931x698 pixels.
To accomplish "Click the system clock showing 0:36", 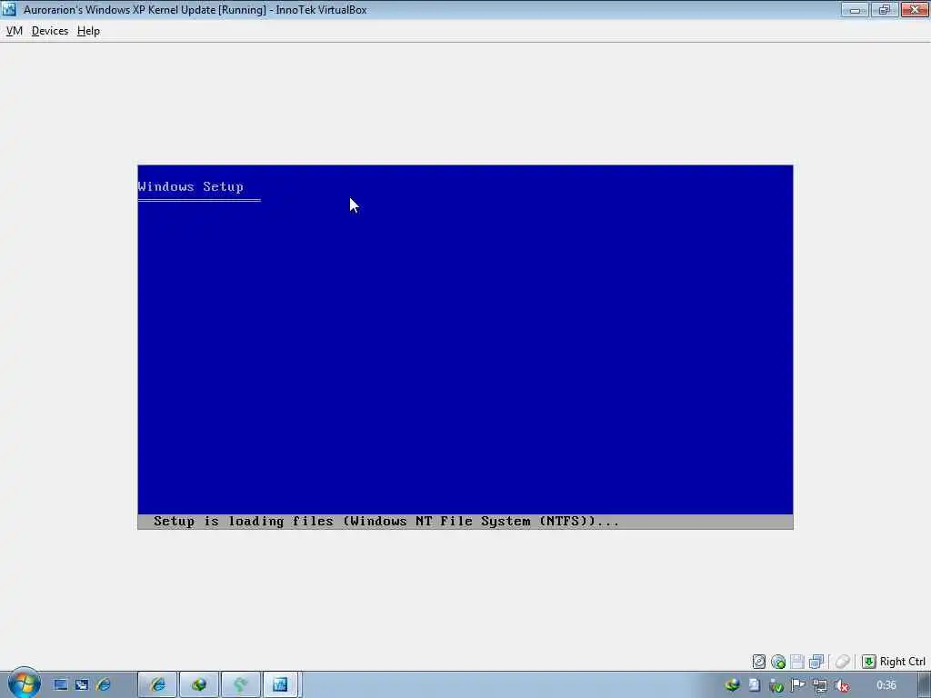I will click(x=886, y=685).
